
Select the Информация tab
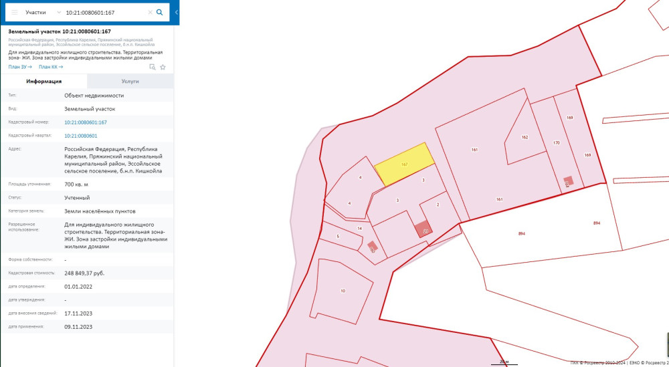(x=43, y=81)
